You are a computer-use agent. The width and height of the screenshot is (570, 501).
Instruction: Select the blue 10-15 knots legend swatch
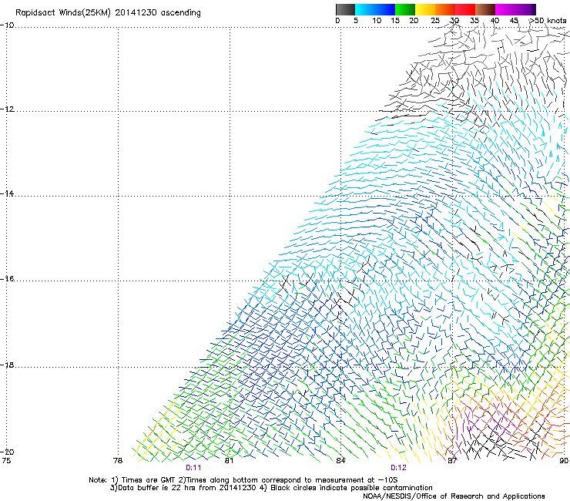[x=385, y=9]
